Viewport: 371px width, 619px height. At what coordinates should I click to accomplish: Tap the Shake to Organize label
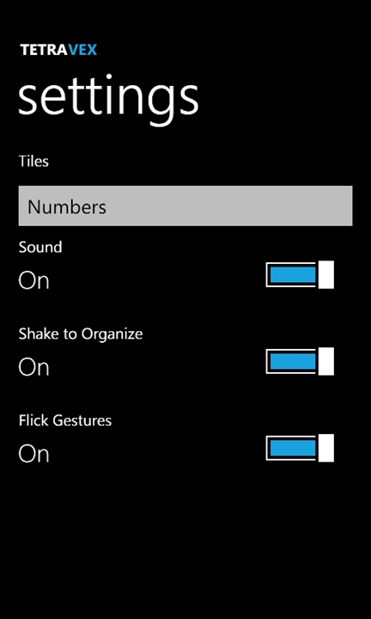click(x=81, y=334)
